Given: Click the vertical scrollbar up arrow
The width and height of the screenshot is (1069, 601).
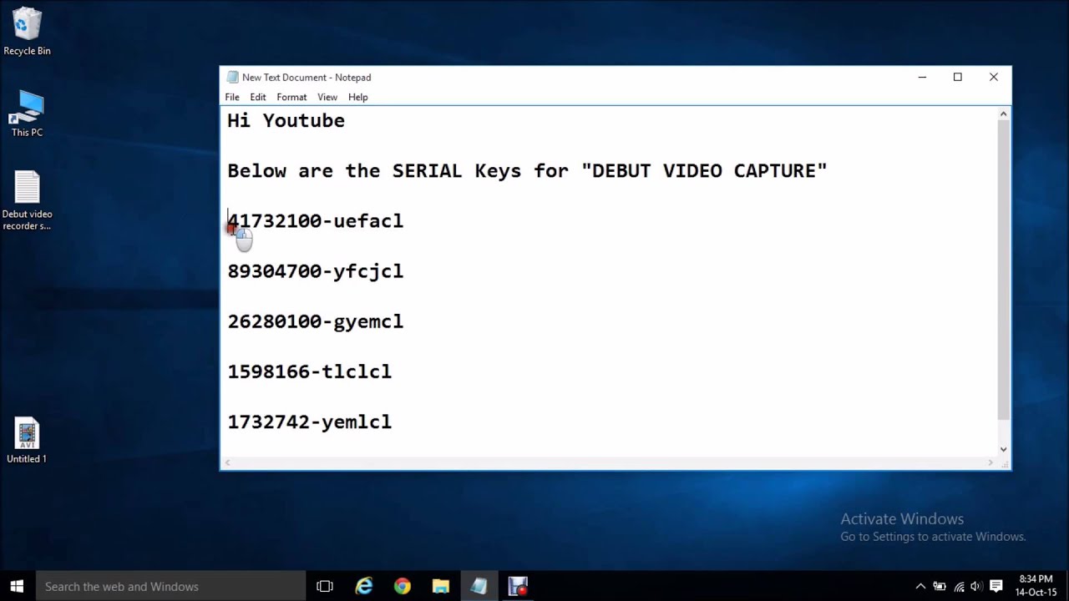Looking at the screenshot, I should tap(1004, 114).
